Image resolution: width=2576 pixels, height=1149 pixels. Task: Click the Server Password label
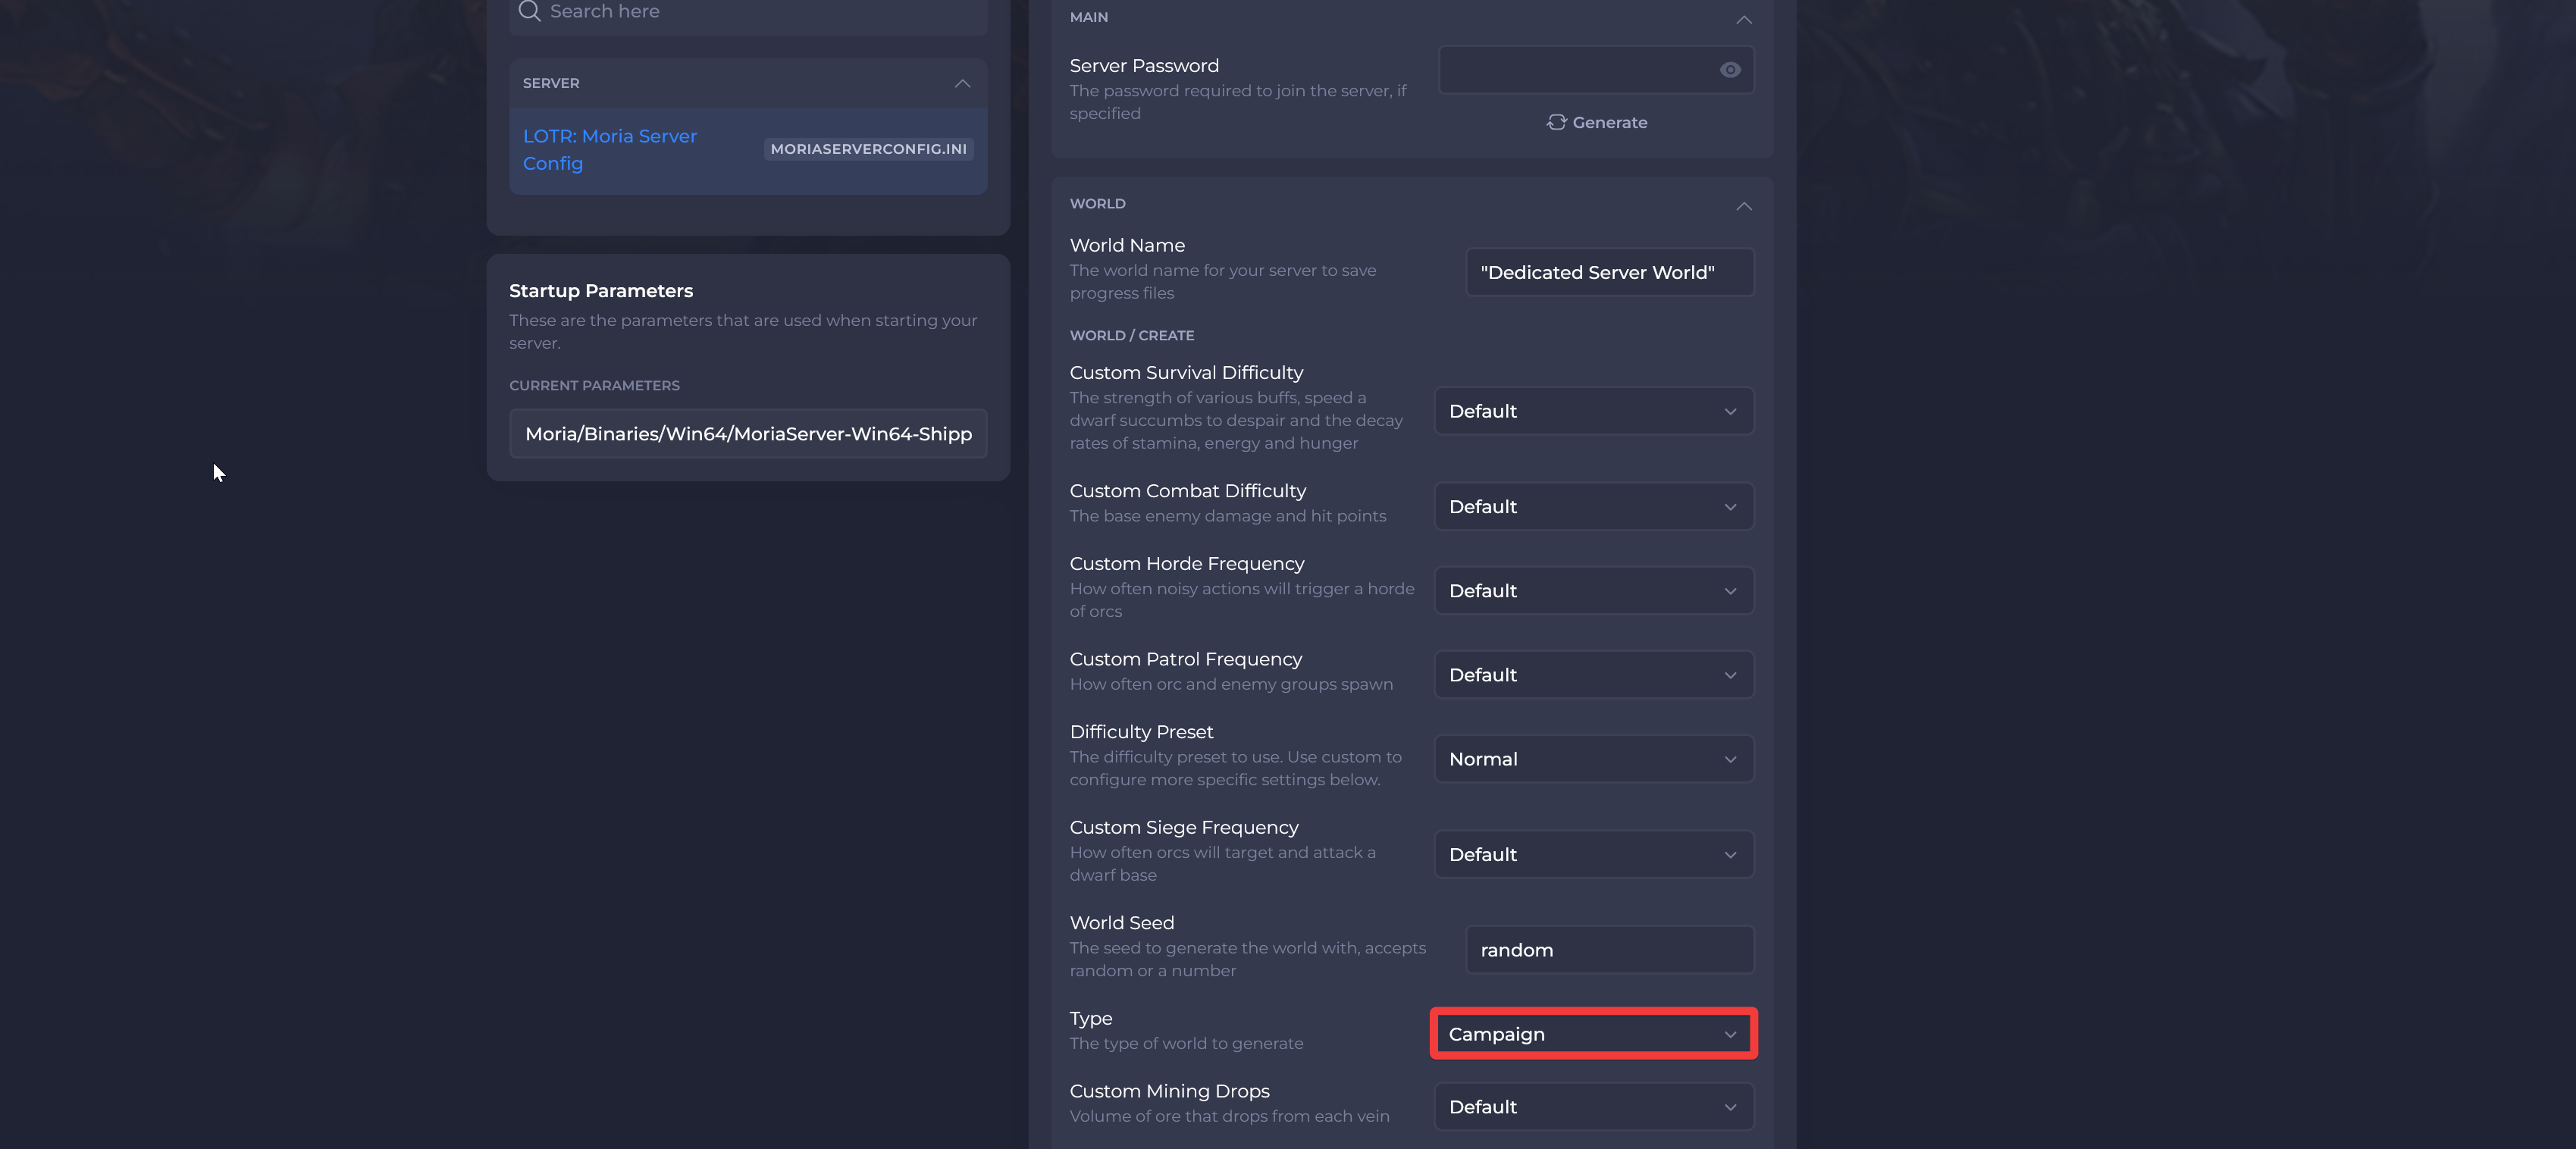1143,66
